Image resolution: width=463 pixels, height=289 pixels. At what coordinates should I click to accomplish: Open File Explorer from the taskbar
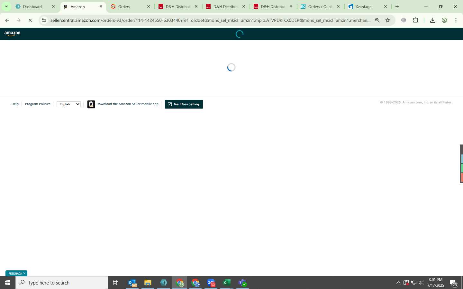148,283
